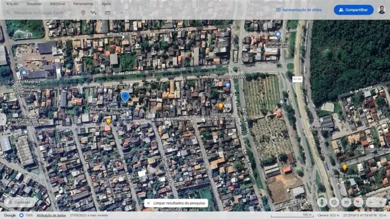Viewport: 390px width, 219px height.
Task: Click the R. Vinte e Dois street label
Action: tap(292, 203)
